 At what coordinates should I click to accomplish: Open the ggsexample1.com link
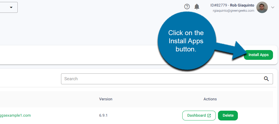pyautogui.click(x=15, y=115)
